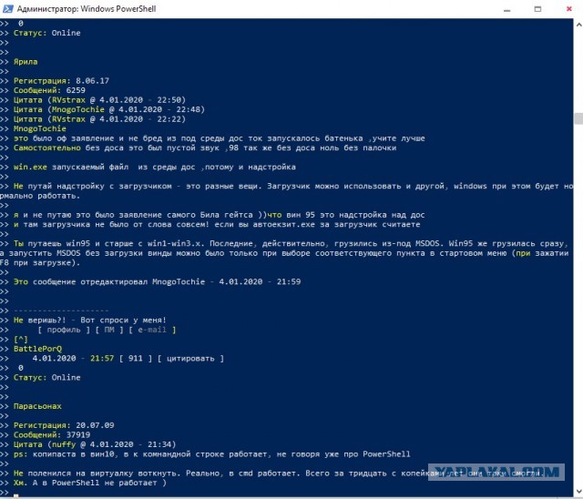Image resolution: width=583 pixels, height=499 pixels.
Task: Click the line 'Не путай надстройку с загрузчиком'
Action: coord(286,190)
